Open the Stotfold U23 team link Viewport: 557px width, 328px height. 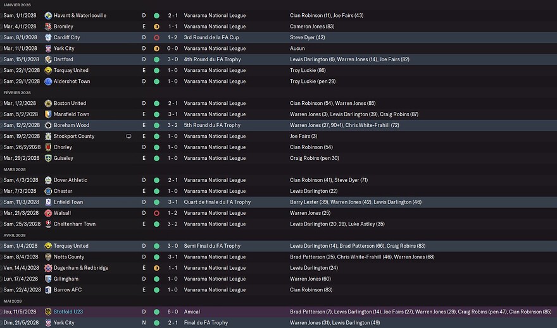click(x=68, y=312)
